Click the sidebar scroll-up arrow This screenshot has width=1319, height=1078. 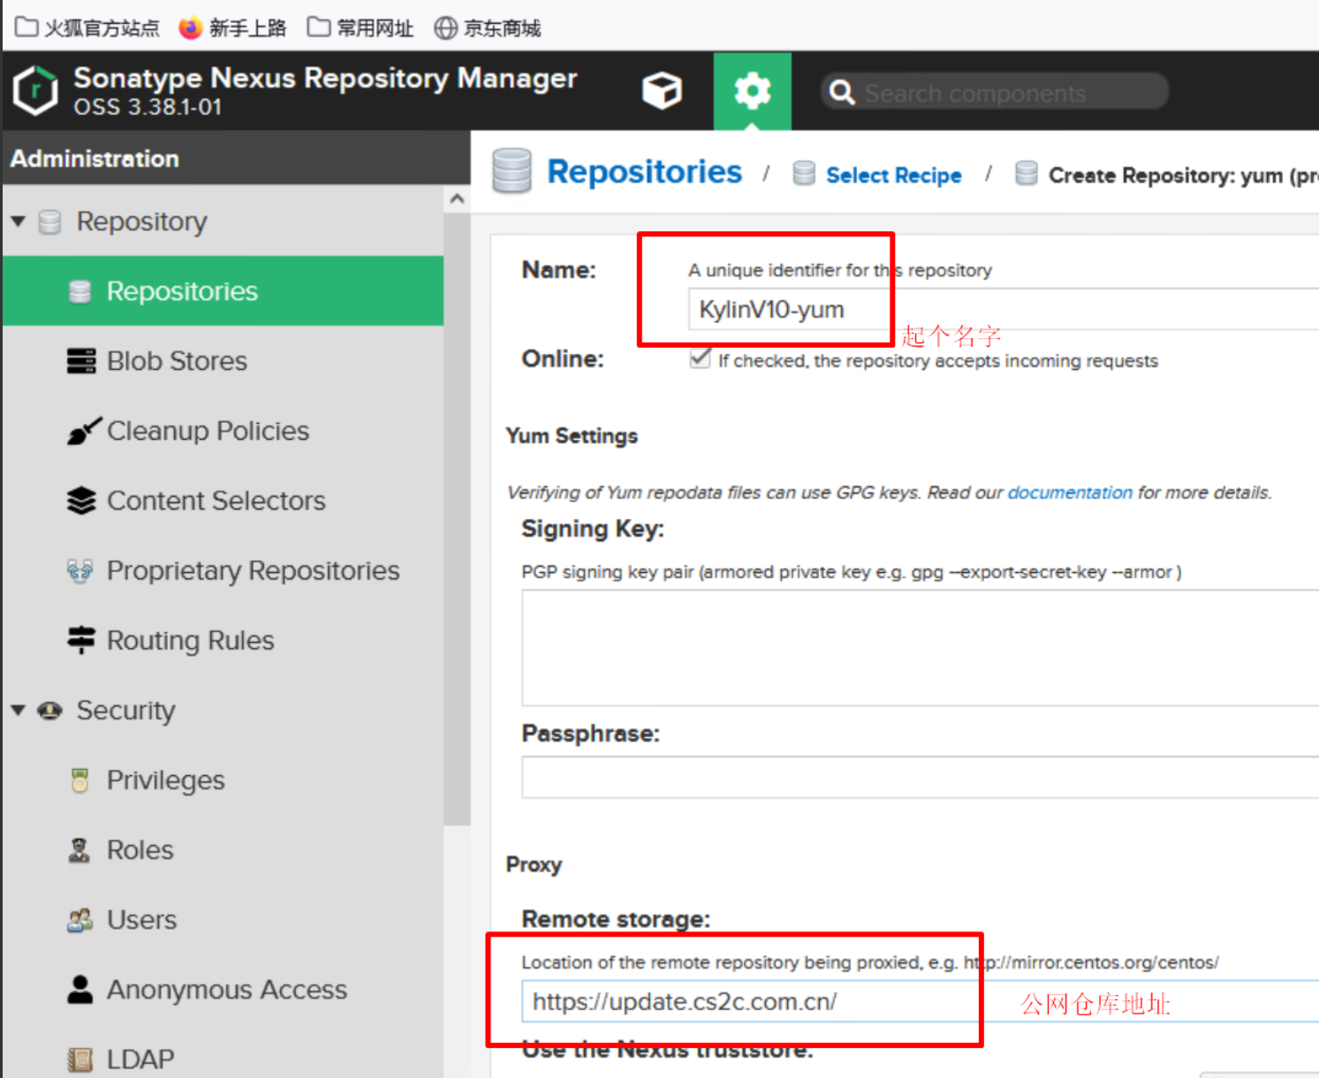(457, 199)
